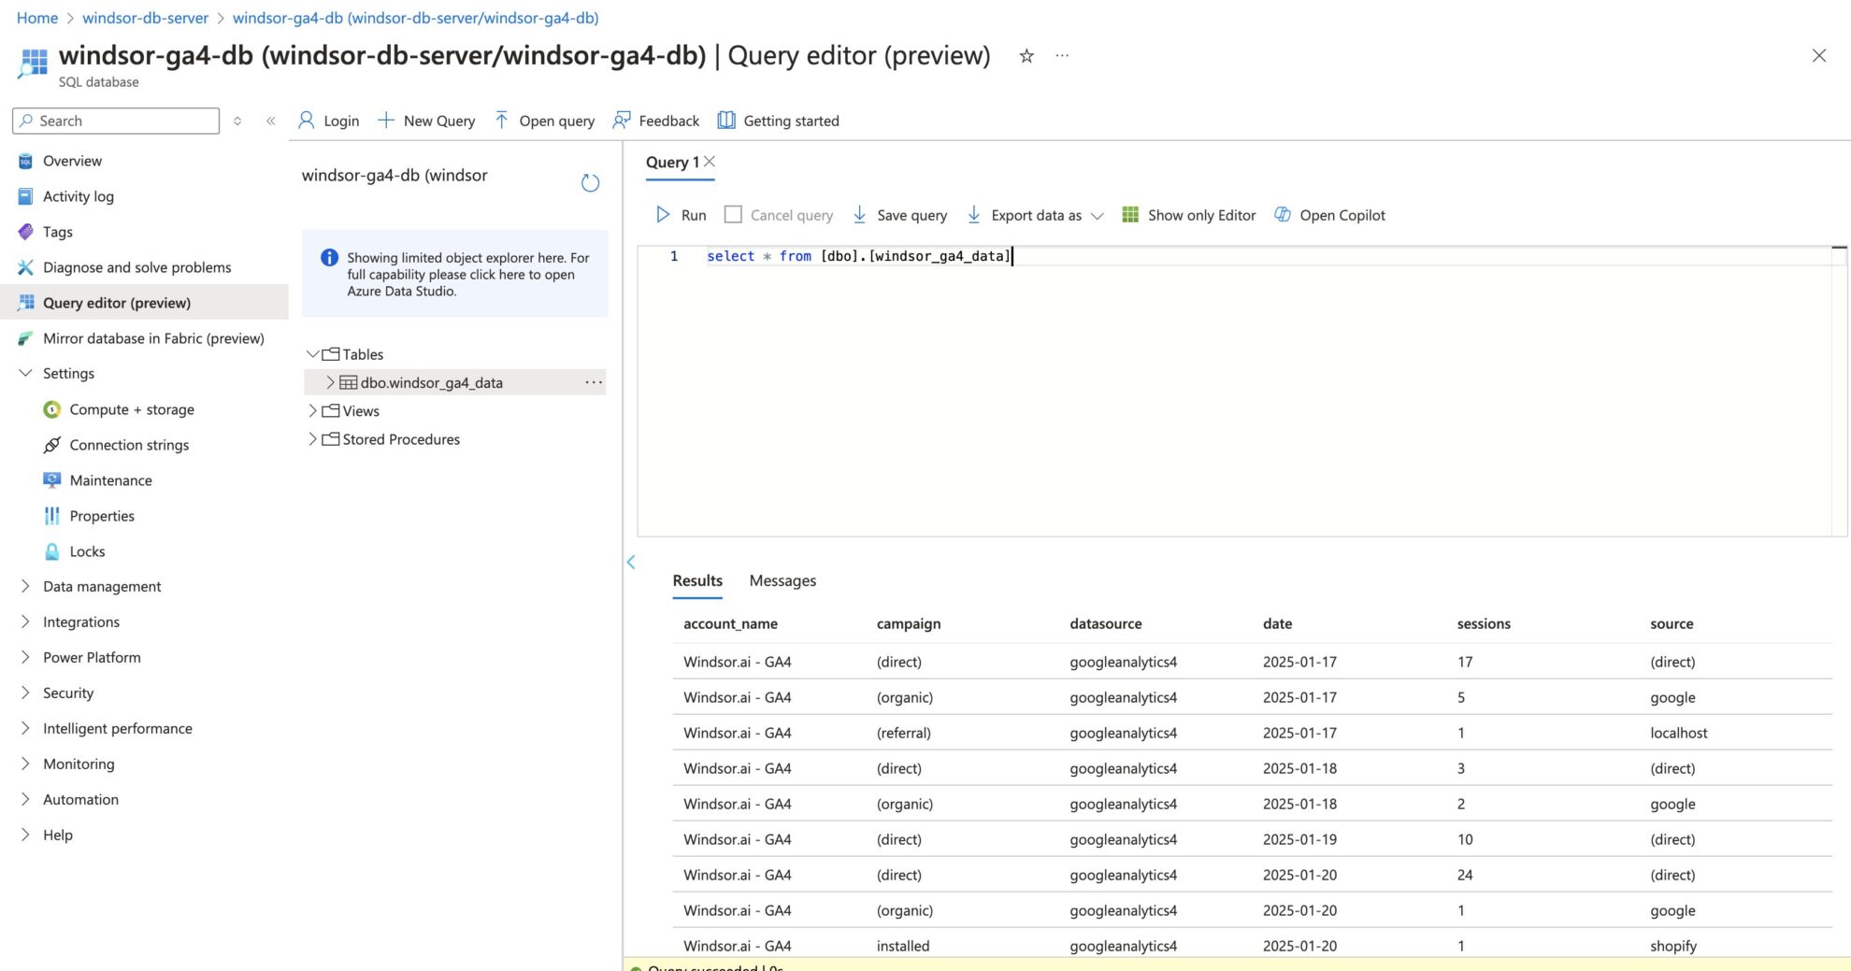The width and height of the screenshot is (1851, 971).
Task: Open Copilot from query toolbar
Action: pyautogui.click(x=1329, y=215)
